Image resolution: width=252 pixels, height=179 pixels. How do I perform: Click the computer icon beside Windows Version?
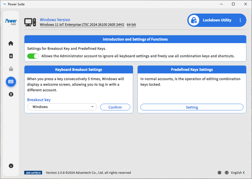click(30, 22)
